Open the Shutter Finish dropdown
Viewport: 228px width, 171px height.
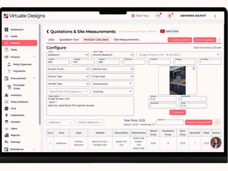68,69
